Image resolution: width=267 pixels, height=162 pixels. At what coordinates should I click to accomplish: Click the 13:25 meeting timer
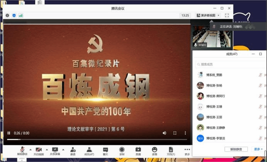pos(185,15)
